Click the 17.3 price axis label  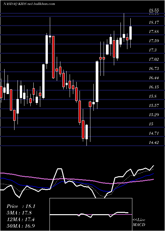(x=153, y=50)
